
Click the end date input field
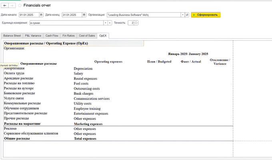click(72, 15)
